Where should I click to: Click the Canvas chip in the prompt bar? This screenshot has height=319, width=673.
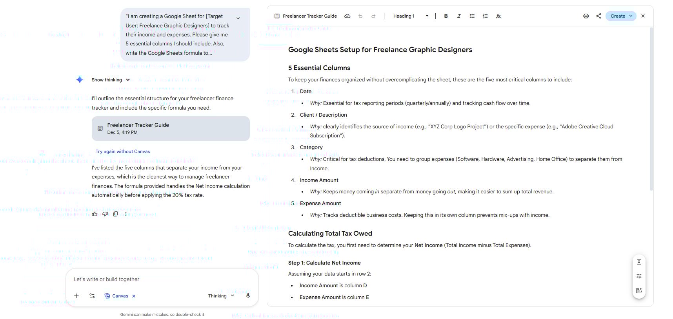(116, 296)
